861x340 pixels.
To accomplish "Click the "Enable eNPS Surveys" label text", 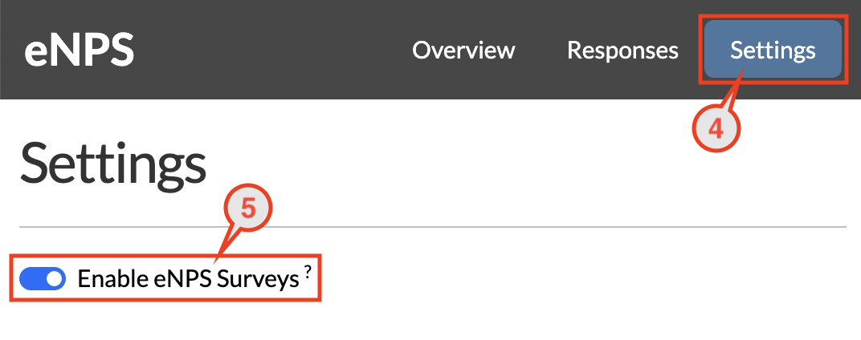I will [188, 280].
